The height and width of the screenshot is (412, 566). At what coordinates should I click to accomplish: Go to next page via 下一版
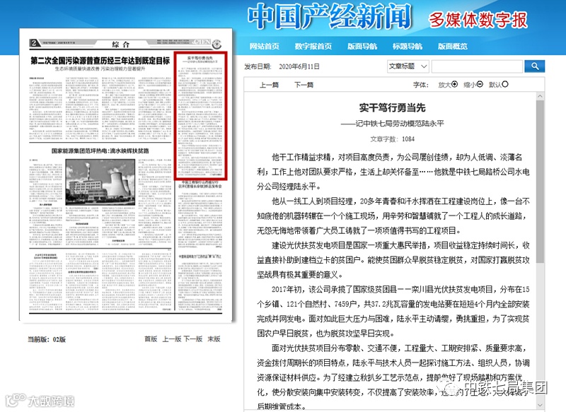(x=193, y=339)
